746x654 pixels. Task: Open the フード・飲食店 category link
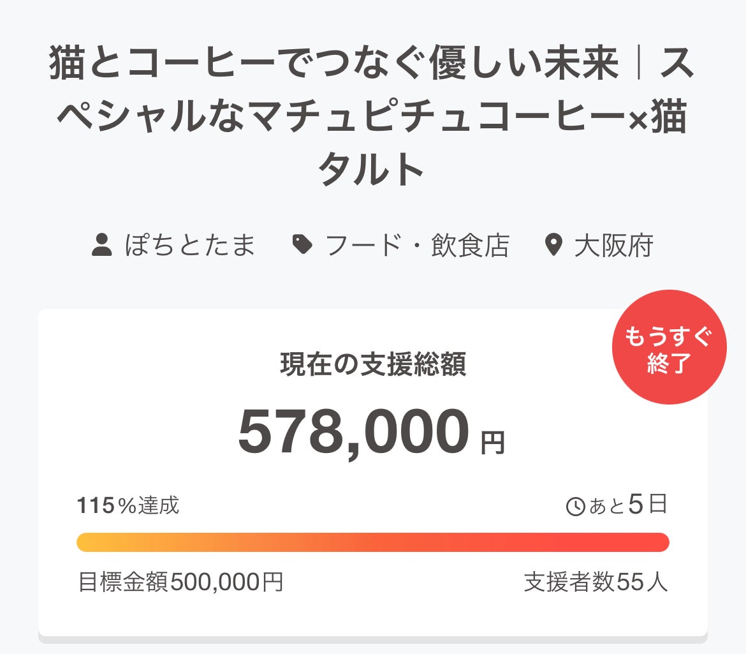tap(417, 246)
